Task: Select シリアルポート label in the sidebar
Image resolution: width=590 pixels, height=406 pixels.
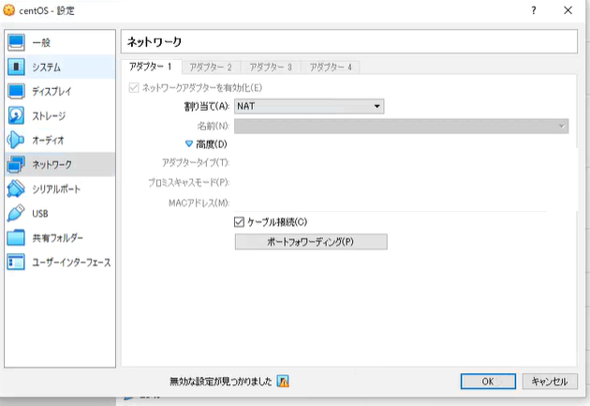Action: click(x=56, y=188)
